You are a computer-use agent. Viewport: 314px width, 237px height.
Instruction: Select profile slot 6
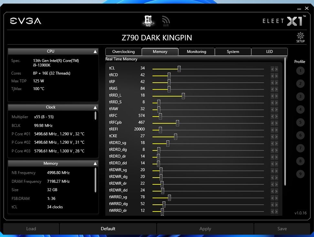[x=300, y=135]
